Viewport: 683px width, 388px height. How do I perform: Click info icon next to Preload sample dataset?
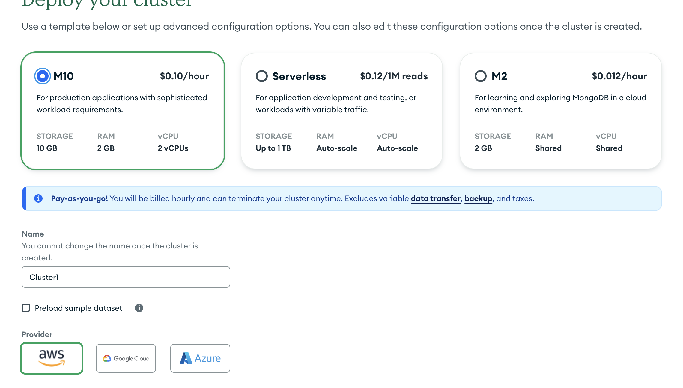(x=139, y=308)
